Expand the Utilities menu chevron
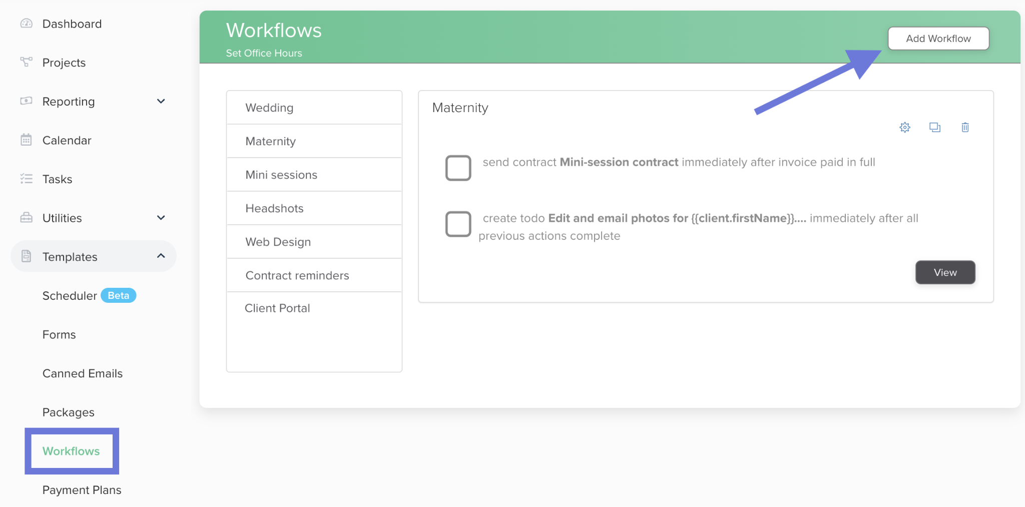Image resolution: width=1025 pixels, height=507 pixels. coord(161,218)
